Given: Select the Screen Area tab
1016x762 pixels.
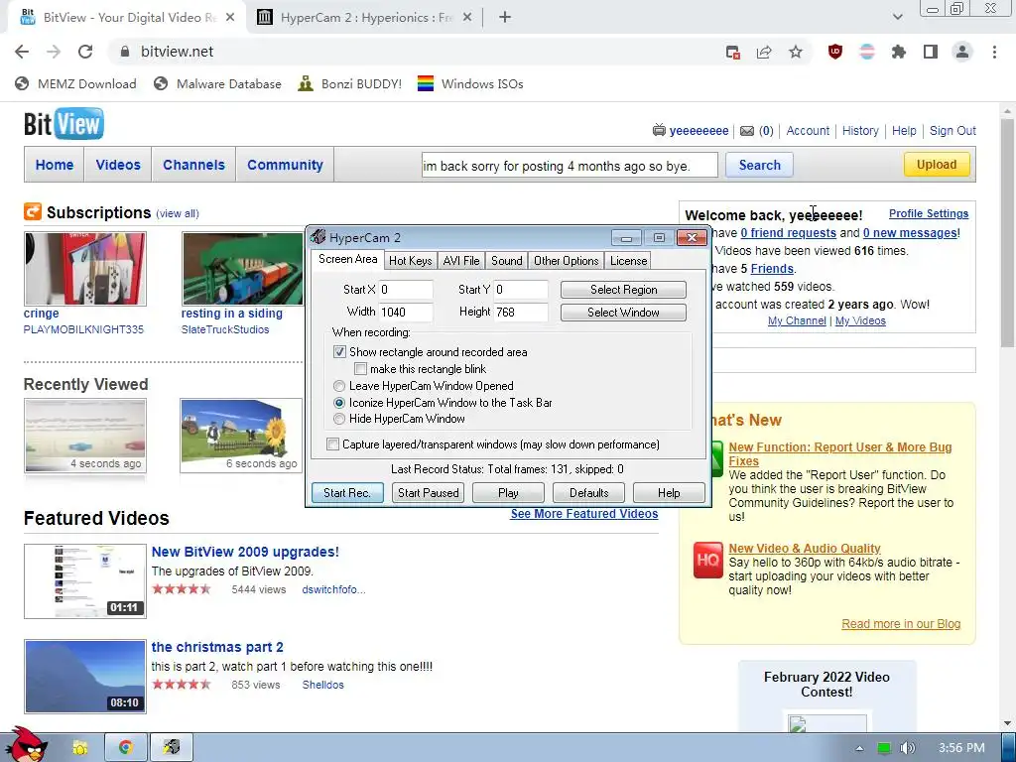Looking at the screenshot, I should [348, 259].
